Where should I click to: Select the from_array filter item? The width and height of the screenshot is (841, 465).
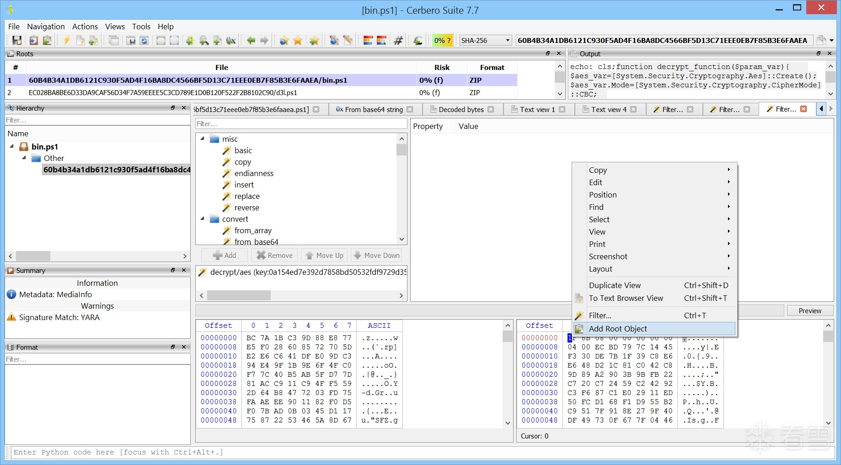253,230
